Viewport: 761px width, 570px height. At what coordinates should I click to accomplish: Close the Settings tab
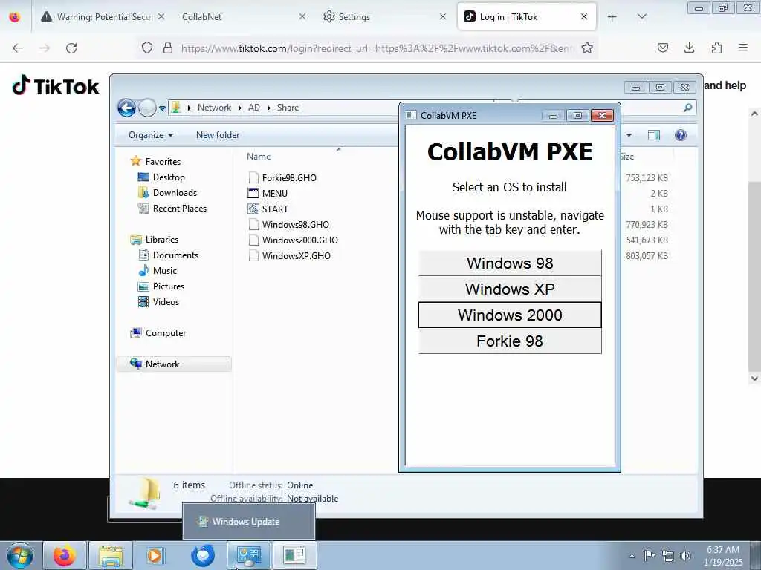click(443, 17)
